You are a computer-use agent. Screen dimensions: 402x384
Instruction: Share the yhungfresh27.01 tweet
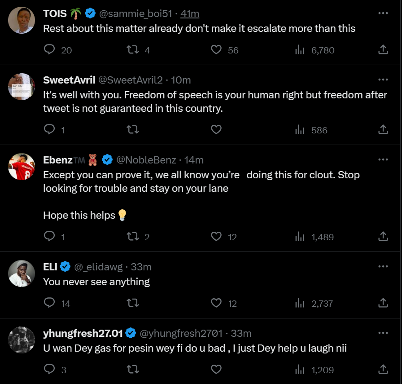(383, 370)
